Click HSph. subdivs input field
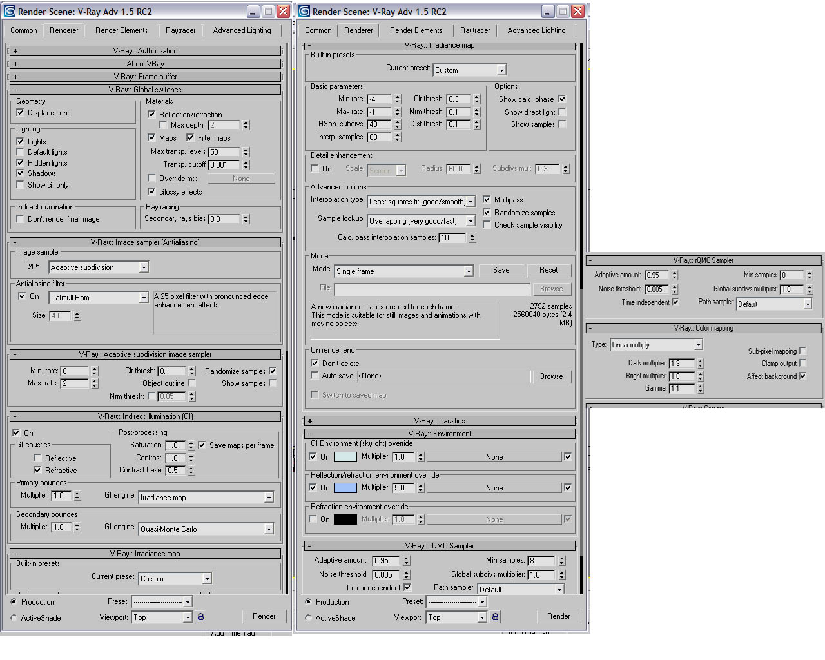Image resolution: width=825 pixels, height=660 pixels. [x=380, y=124]
